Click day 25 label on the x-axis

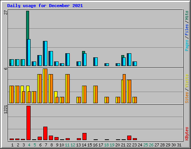point(145,145)
